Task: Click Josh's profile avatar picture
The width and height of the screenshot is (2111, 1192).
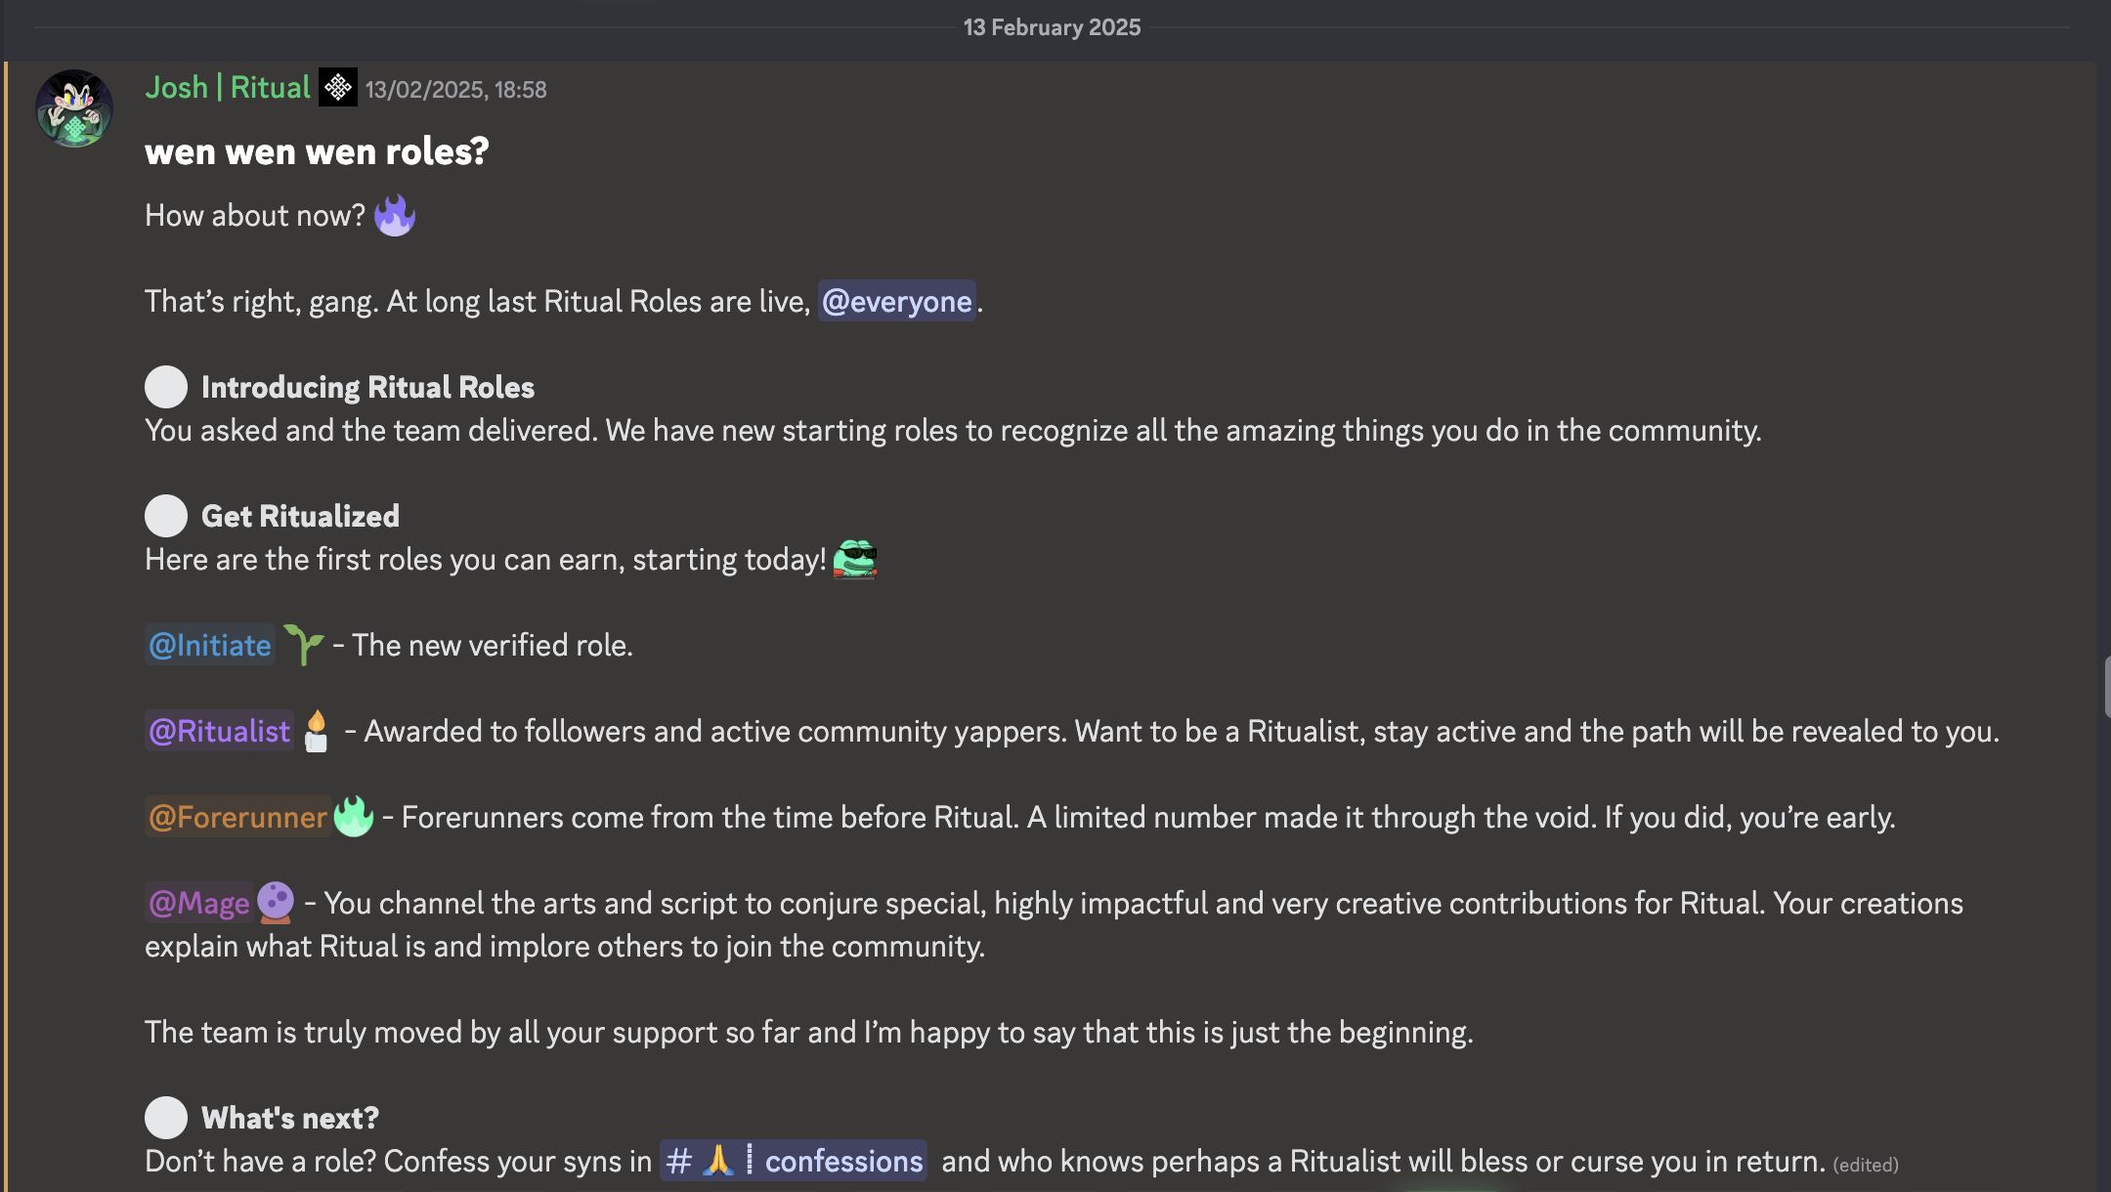Action: click(74, 107)
